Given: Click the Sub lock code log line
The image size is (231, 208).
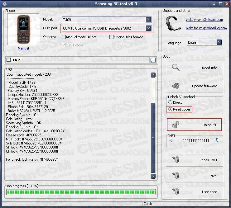Looking at the screenshot, I should click(x=34, y=143).
